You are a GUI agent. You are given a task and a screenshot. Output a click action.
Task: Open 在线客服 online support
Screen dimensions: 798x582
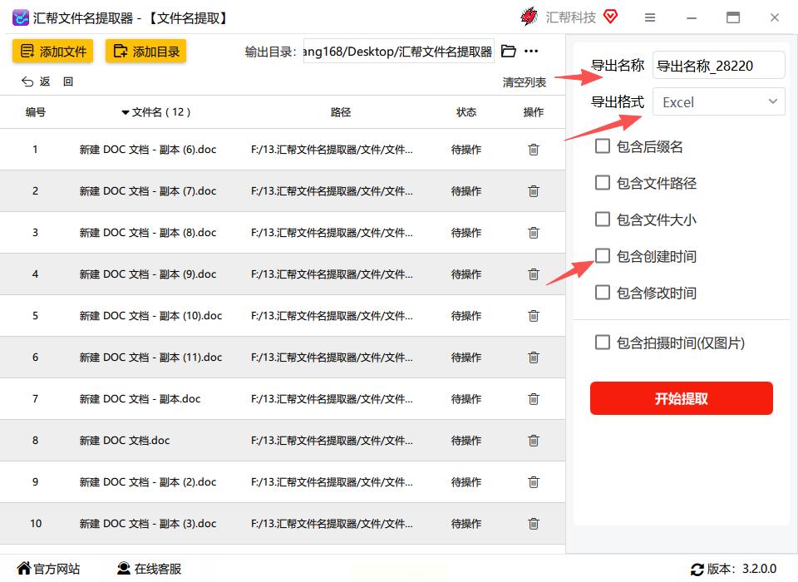click(x=149, y=569)
